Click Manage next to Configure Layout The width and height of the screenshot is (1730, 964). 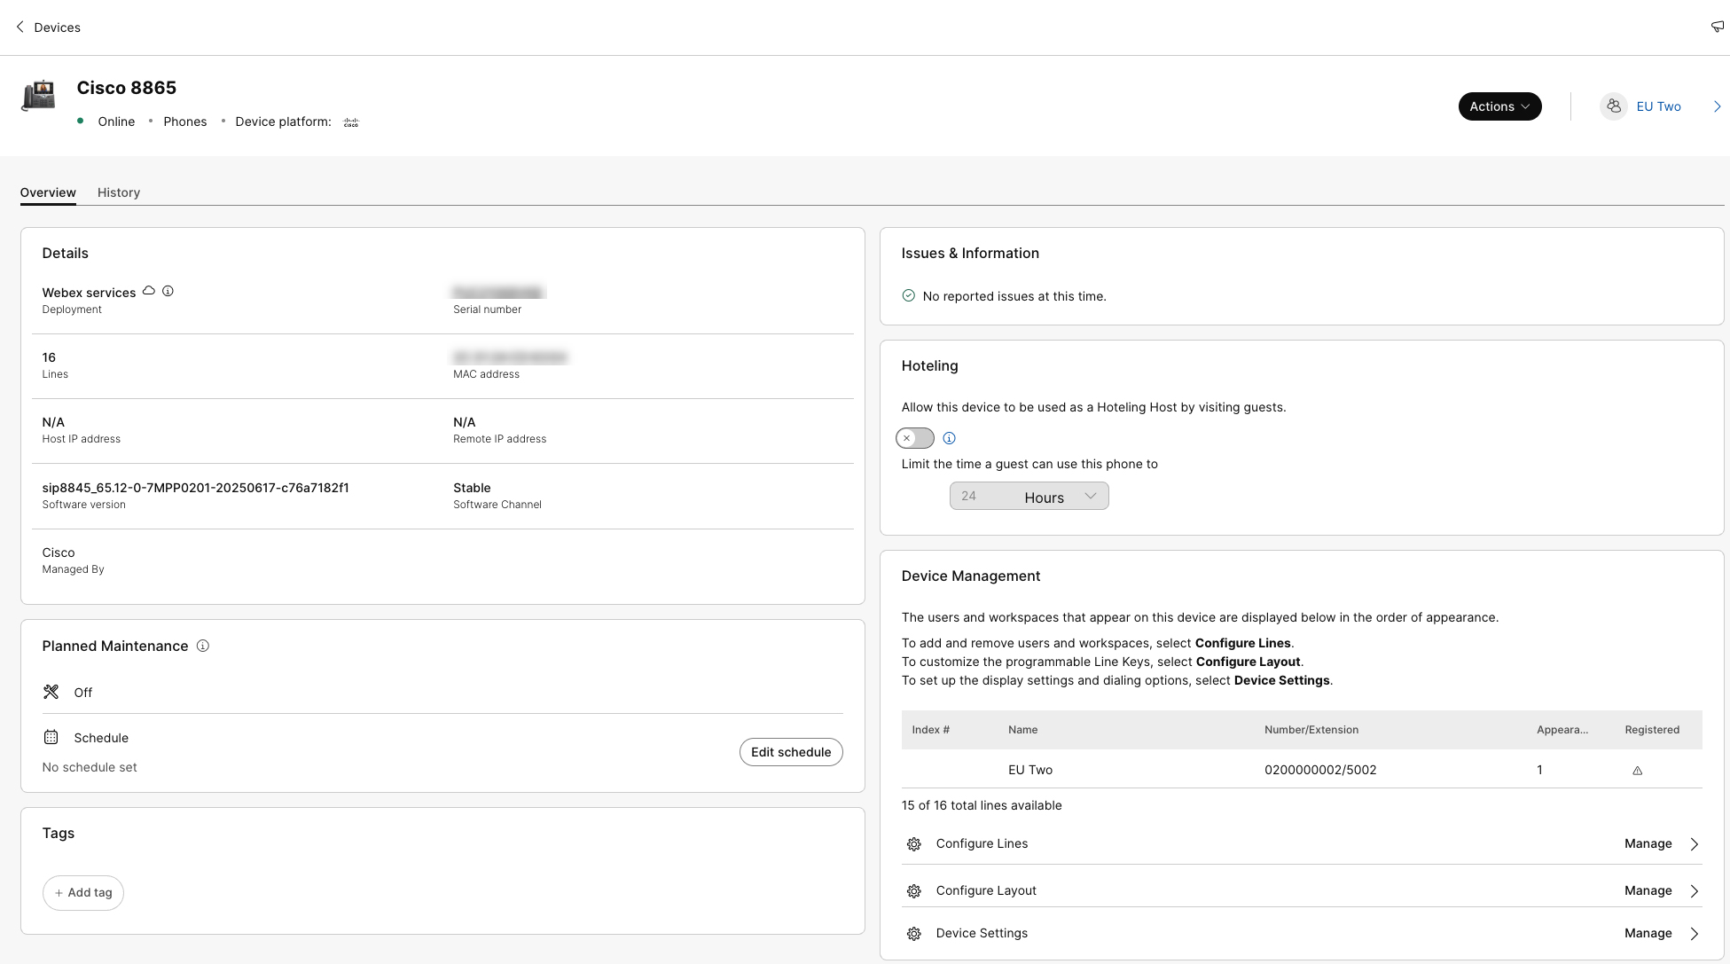tap(1648, 890)
